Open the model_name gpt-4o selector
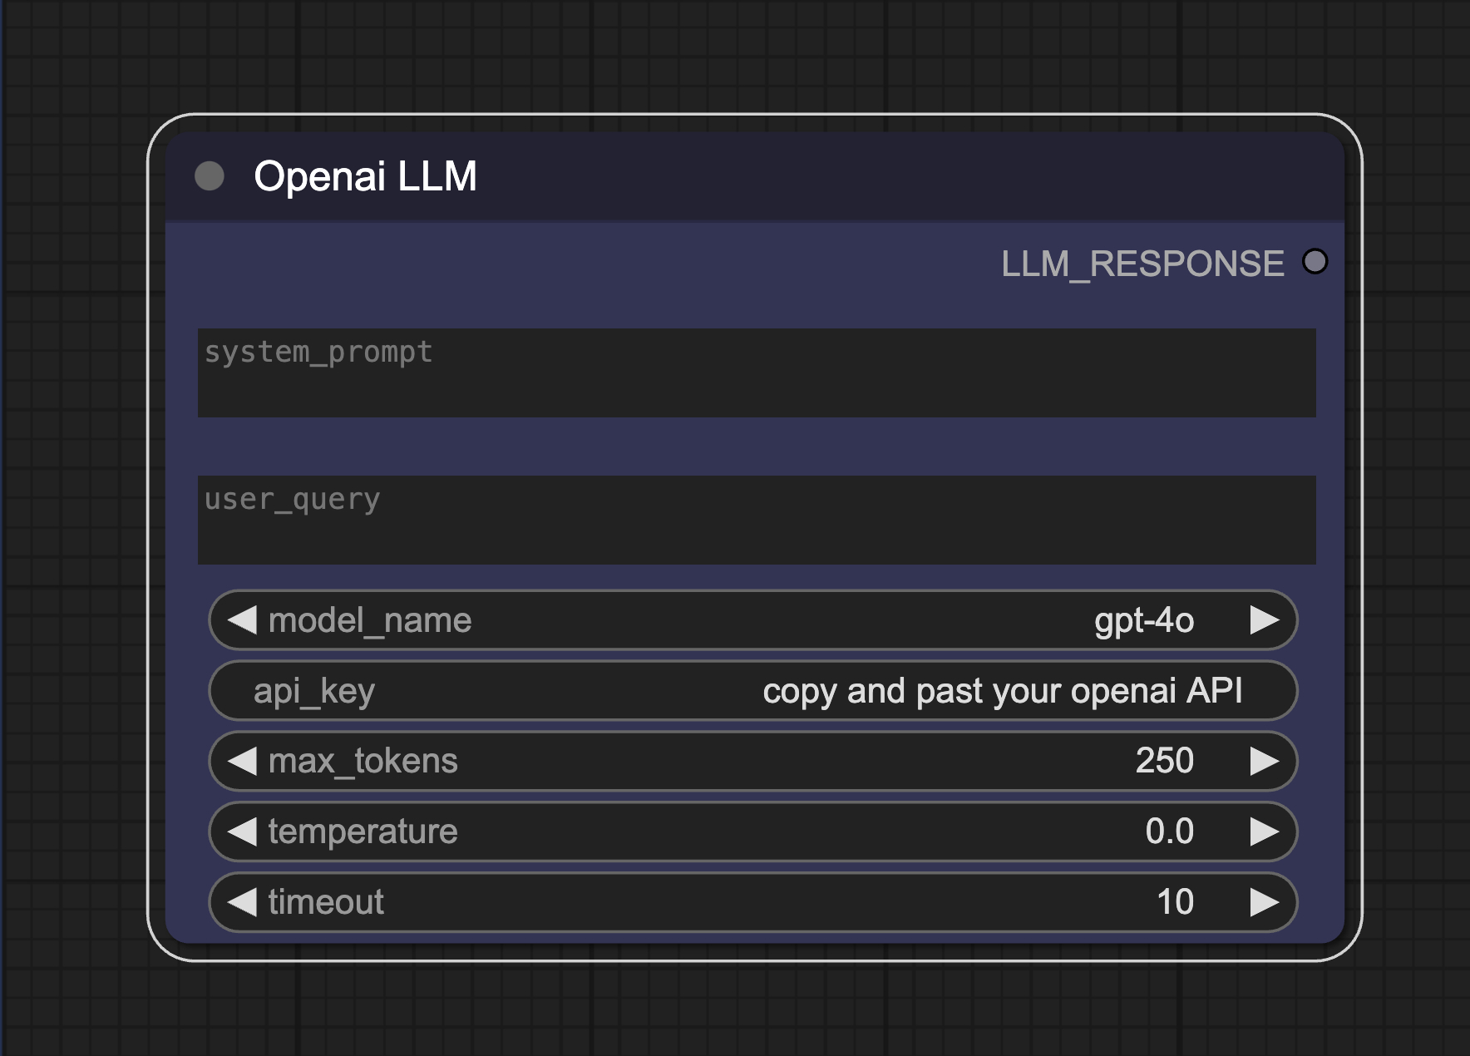 click(x=752, y=620)
